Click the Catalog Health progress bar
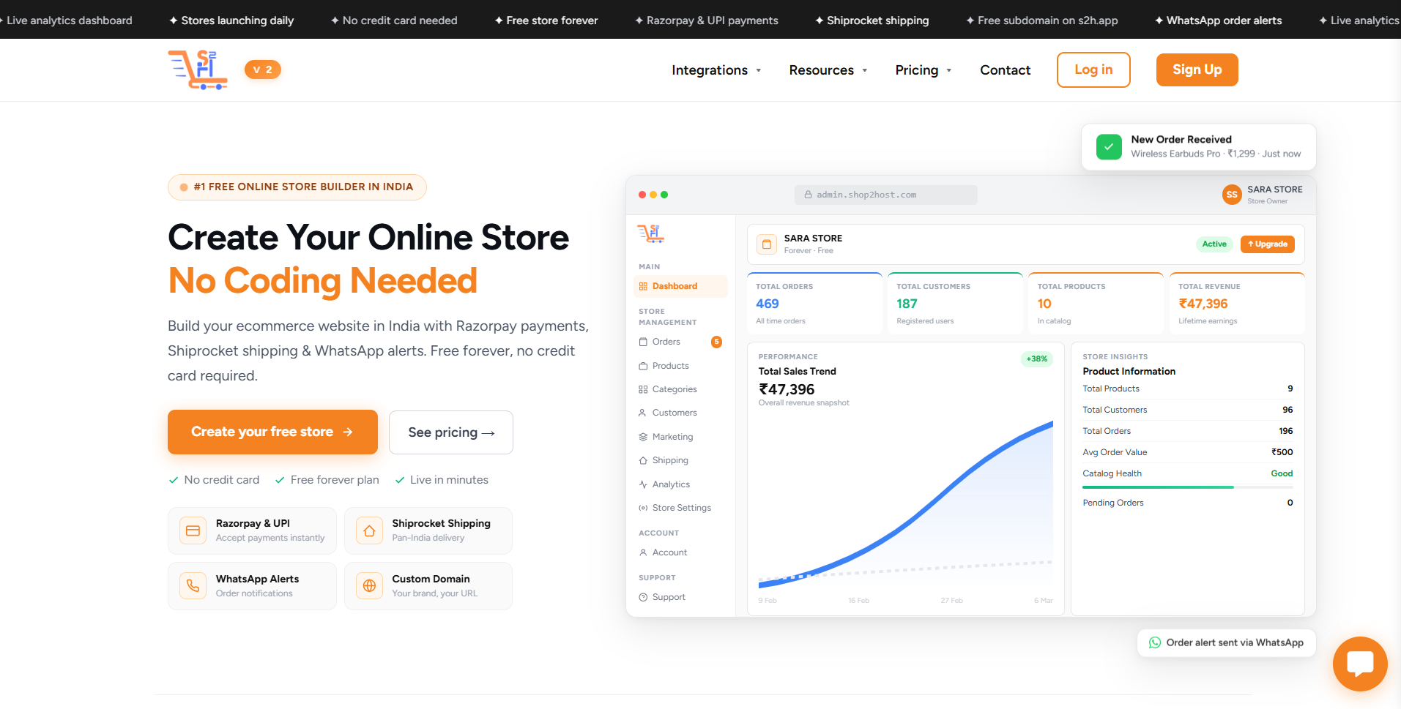Image resolution: width=1401 pixels, height=709 pixels. [x=1187, y=487]
